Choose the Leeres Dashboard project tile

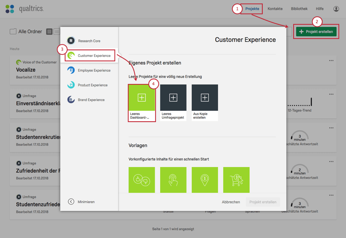142,103
